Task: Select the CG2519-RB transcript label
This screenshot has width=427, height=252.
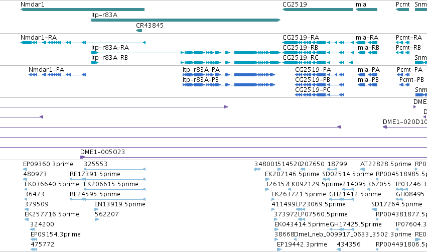Action: (x=301, y=47)
